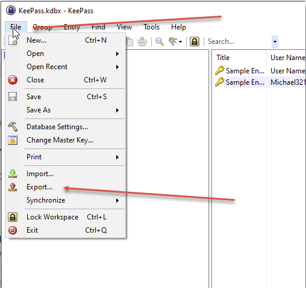Open the Group menu
The image size is (306, 288).
[43, 27]
